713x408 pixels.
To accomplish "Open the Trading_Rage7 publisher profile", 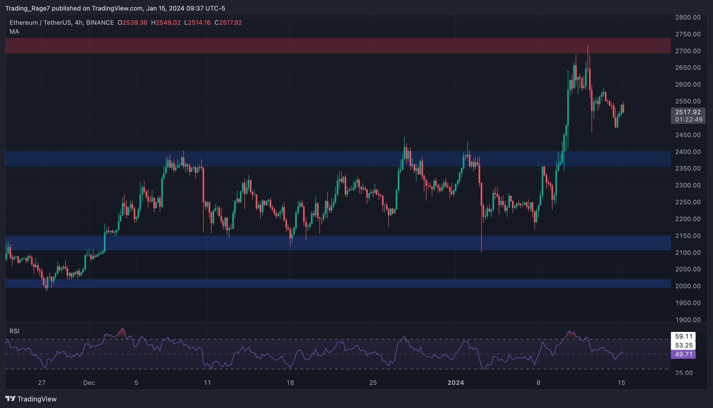I will (x=28, y=8).
